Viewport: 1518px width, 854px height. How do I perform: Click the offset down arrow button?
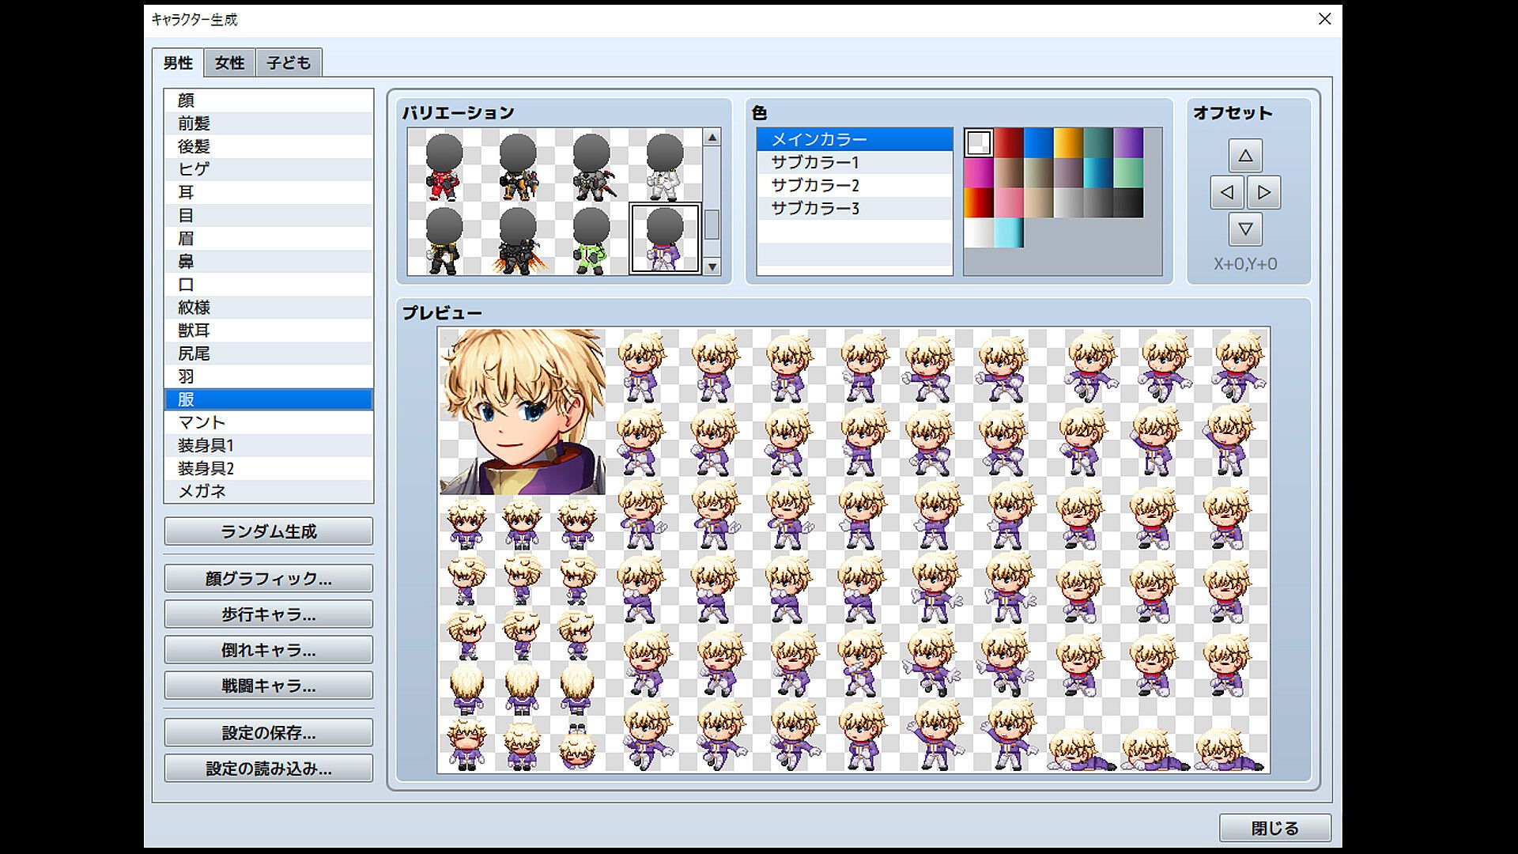pyautogui.click(x=1245, y=229)
